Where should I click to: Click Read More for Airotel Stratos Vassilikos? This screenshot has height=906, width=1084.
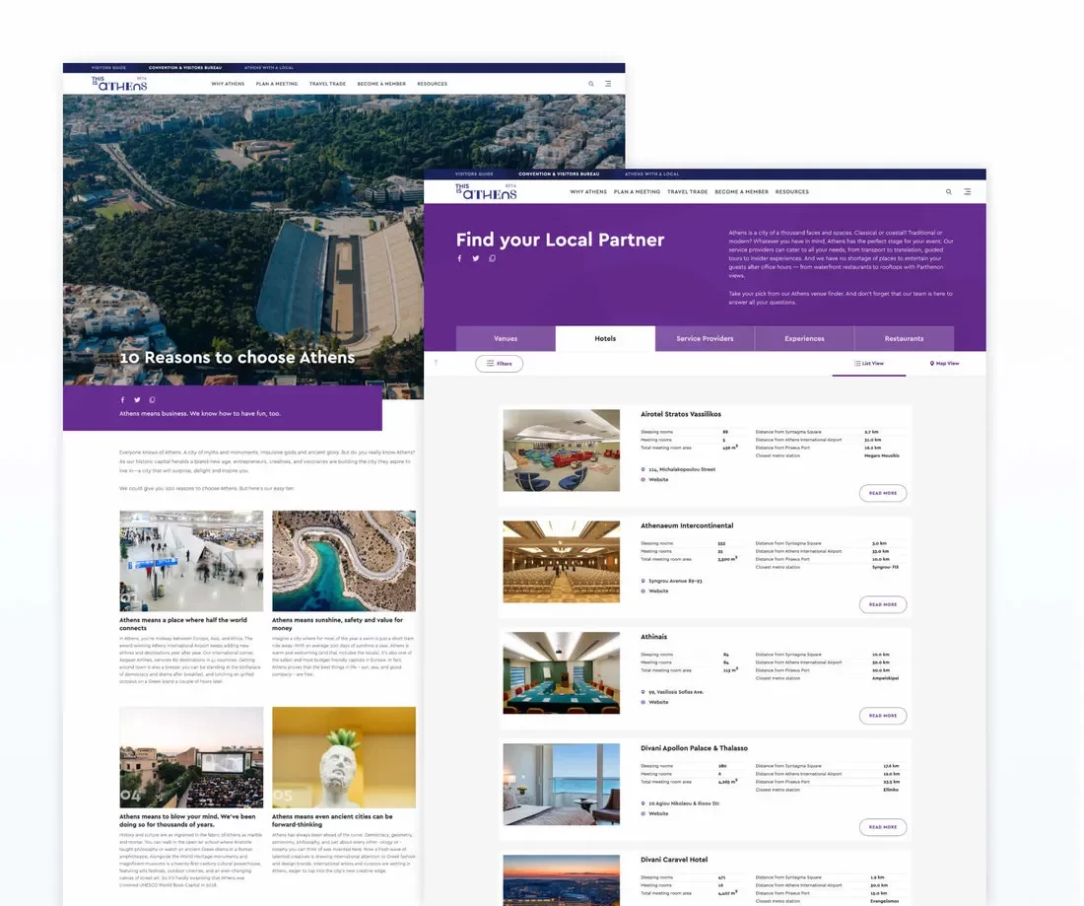pyautogui.click(x=883, y=493)
